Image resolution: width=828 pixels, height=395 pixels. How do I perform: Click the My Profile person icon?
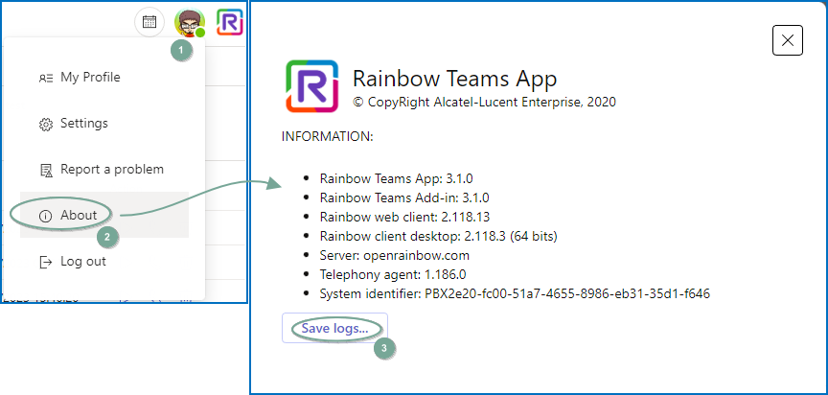pos(46,79)
